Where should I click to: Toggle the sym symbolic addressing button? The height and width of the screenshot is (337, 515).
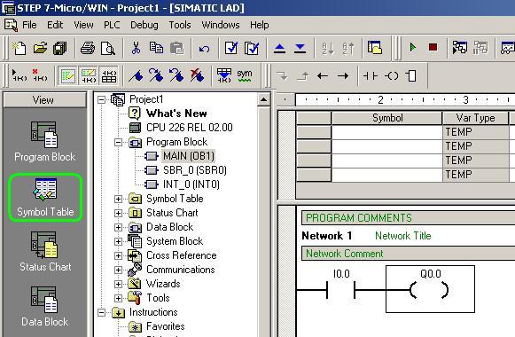tap(245, 75)
